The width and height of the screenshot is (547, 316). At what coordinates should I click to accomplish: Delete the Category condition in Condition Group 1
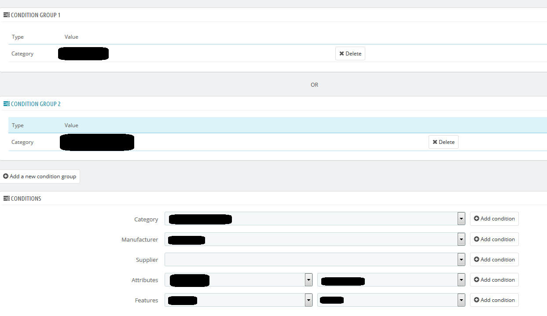tap(350, 54)
